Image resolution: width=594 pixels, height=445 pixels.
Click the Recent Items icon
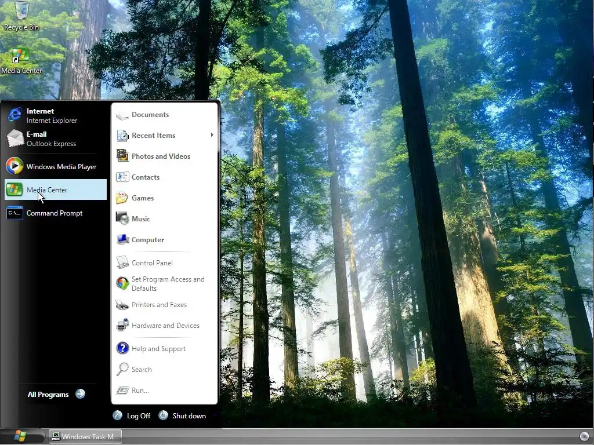(x=122, y=136)
